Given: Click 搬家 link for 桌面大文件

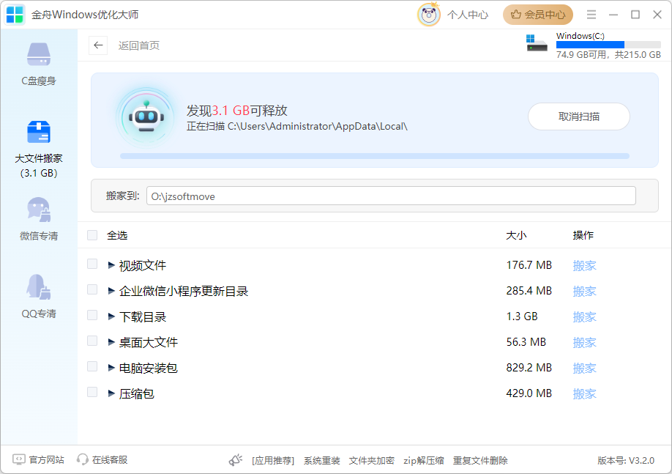Looking at the screenshot, I should tap(584, 342).
